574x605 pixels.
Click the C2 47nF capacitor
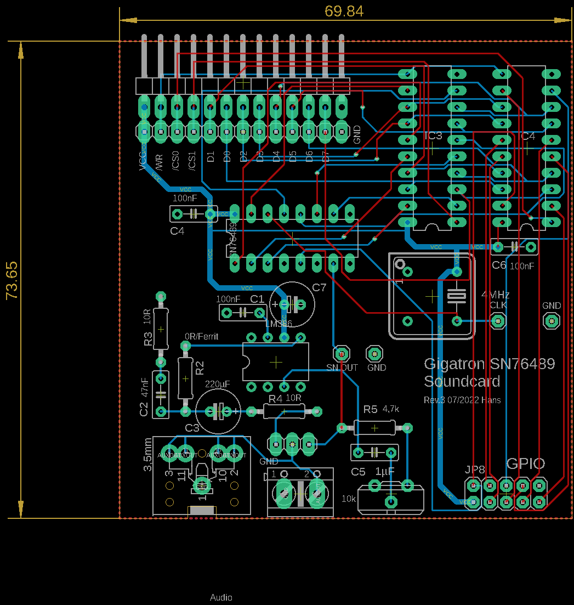[x=161, y=395]
